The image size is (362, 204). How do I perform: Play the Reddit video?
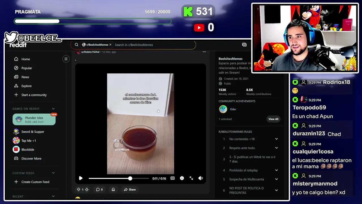[81, 178]
